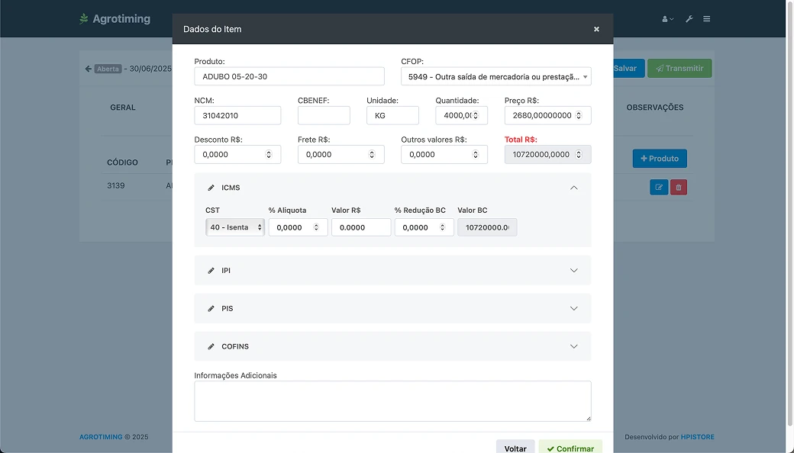The image size is (794, 453).
Task: Open the hamburger menu icon
Action: (707, 19)
